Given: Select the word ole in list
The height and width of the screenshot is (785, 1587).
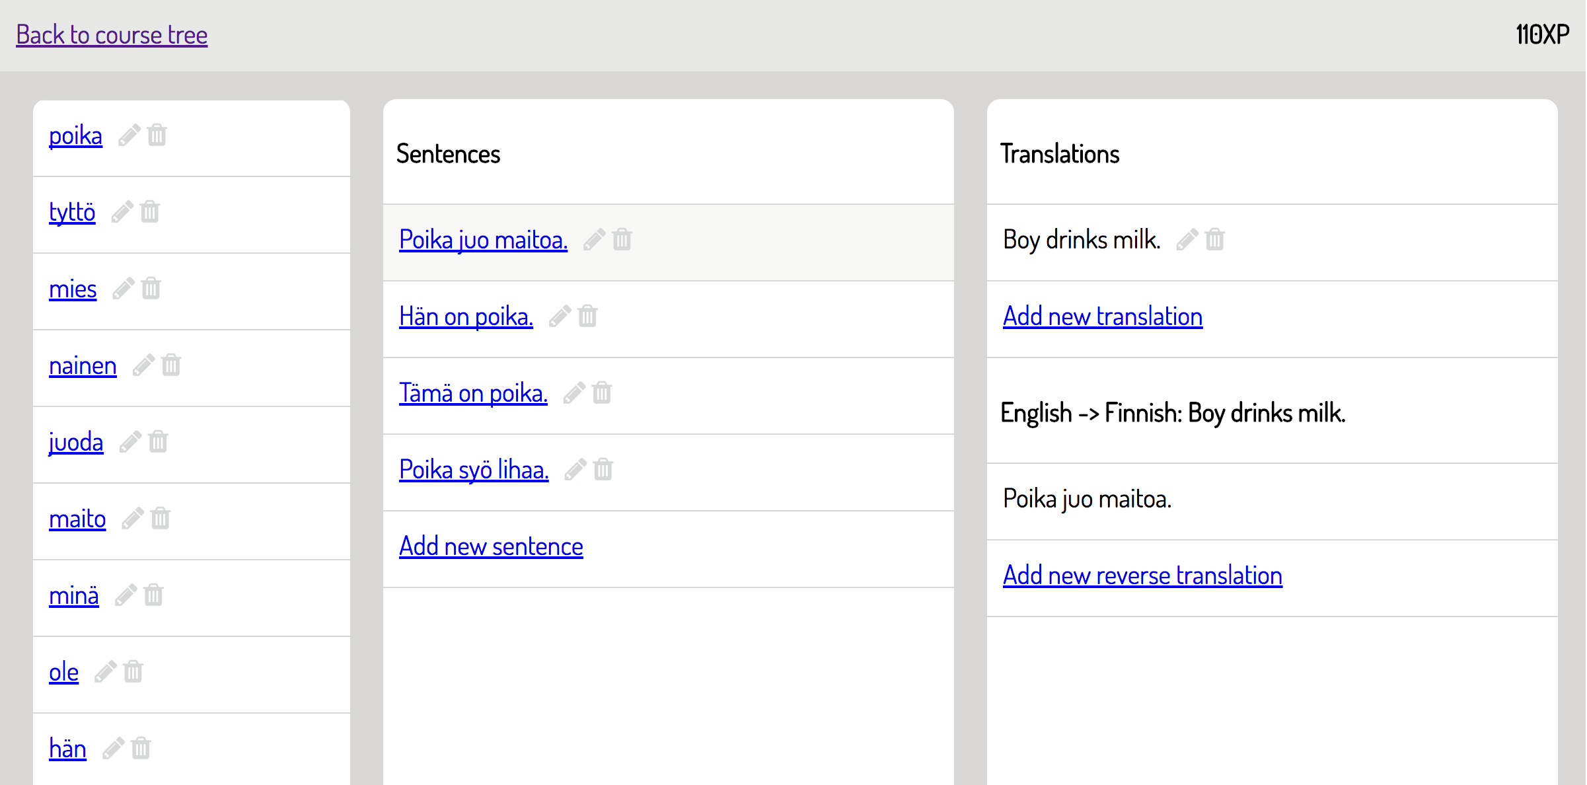Looking at the screenshot, I should pos(64,672).
